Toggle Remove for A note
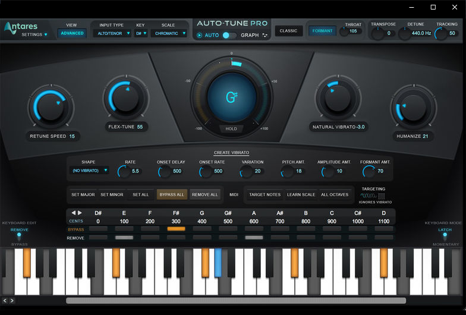Viewport: 466px width, 315px height. [x=254, y=238]
